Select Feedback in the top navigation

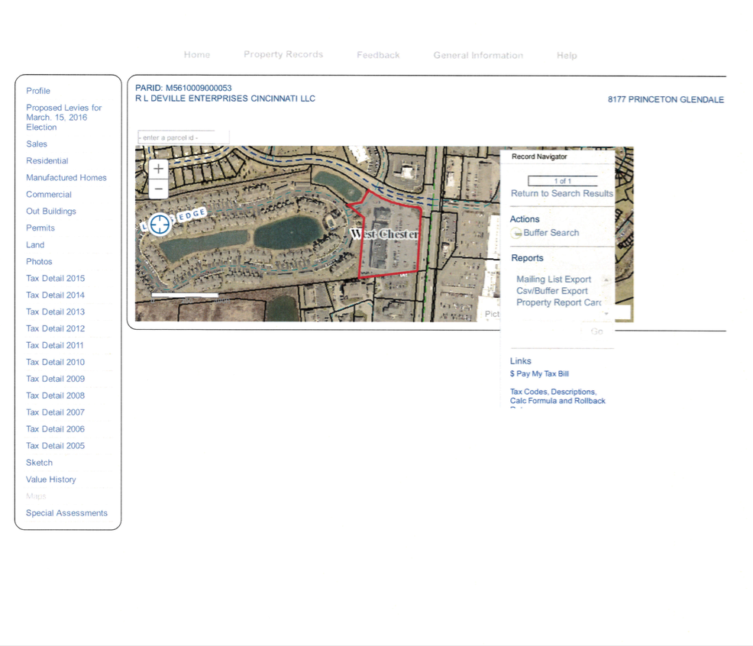tap(378, 56)
